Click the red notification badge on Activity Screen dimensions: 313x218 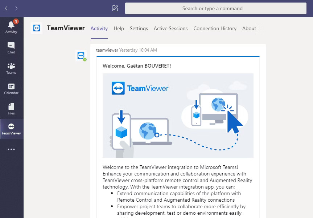16,21
